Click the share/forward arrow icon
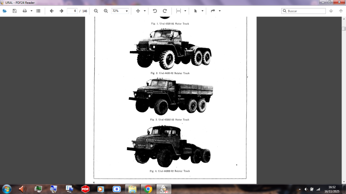346x194 pixels. point(213,11)
